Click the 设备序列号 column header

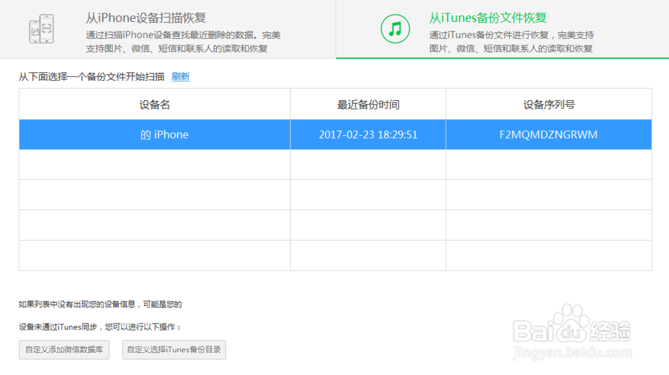pyautogui.click(x=549, y=104)
